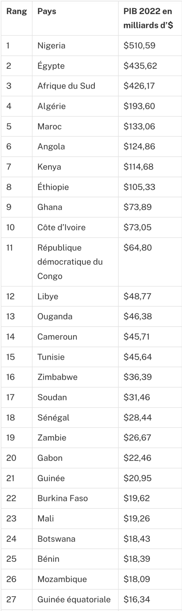Click the PIB 2022 column header
The height and width of the screenshot is (611, 182).
(x=148, y=18)
